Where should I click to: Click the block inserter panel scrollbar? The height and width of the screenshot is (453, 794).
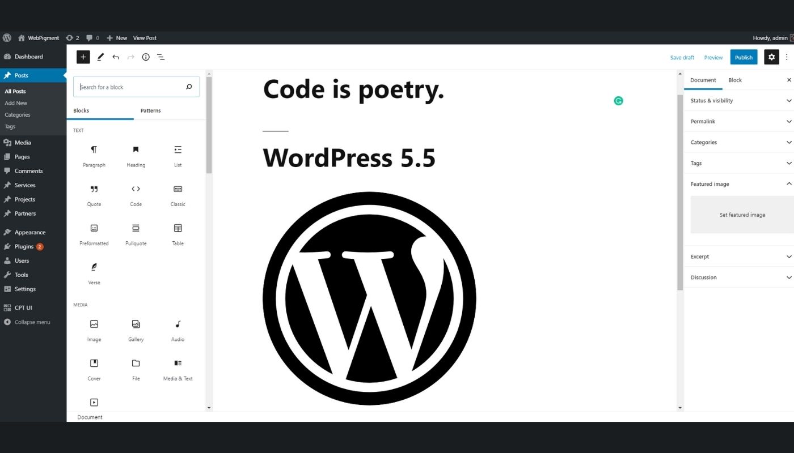coord(209,125)
